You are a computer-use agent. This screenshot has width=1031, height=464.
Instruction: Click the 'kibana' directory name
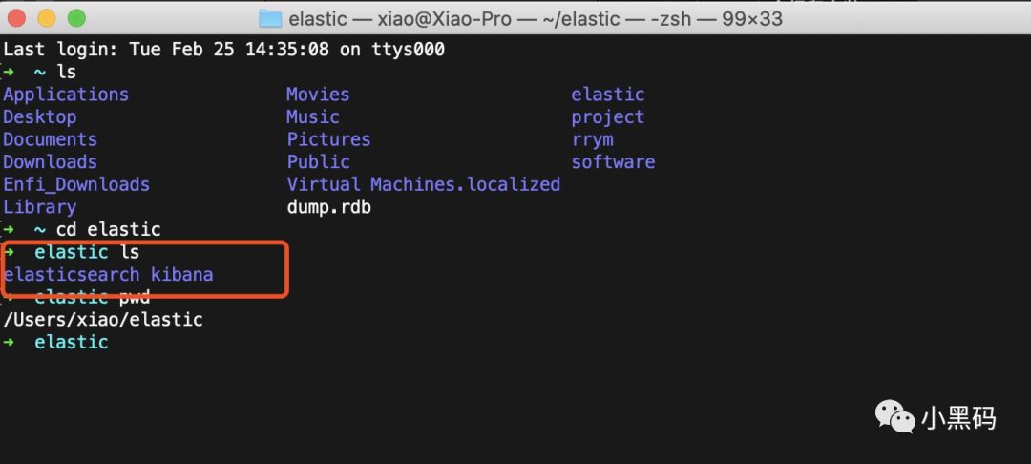tap(182, 274)
